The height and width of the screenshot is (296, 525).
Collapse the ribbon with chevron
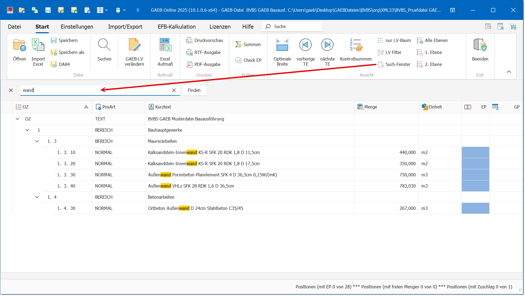(509, 72)
